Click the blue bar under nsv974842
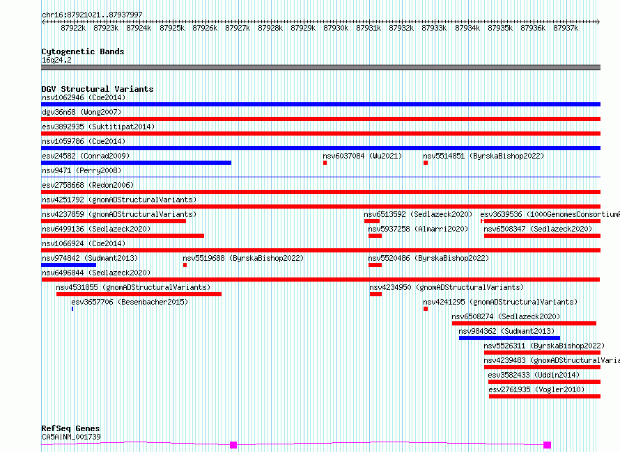 [x=68, y=265]
